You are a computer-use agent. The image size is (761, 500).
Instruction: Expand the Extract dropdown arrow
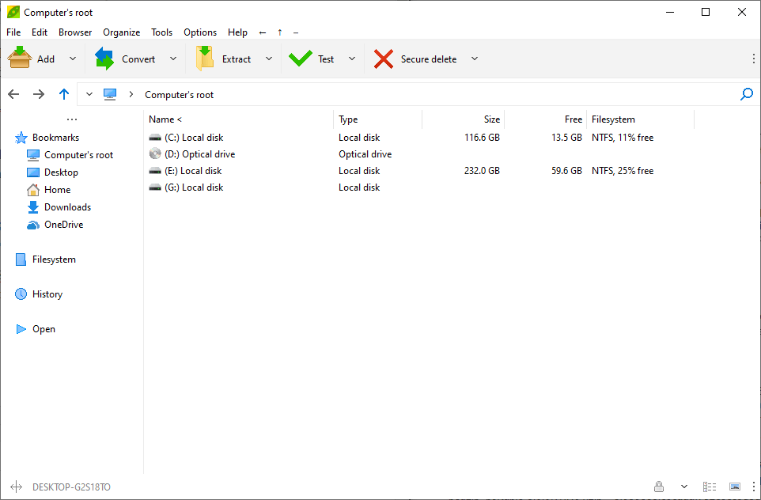coord(269,59)
